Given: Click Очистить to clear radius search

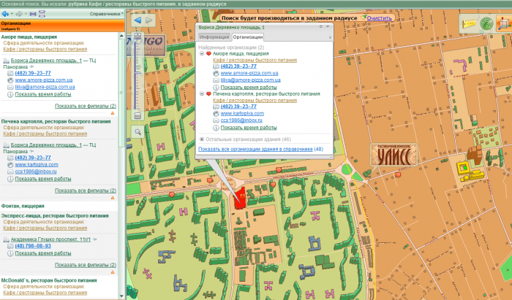Looking at the screenshot, I should (x=379, y=18).
